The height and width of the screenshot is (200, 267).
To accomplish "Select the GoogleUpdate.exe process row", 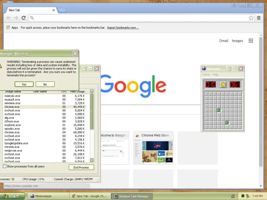I will click(45, 143).
